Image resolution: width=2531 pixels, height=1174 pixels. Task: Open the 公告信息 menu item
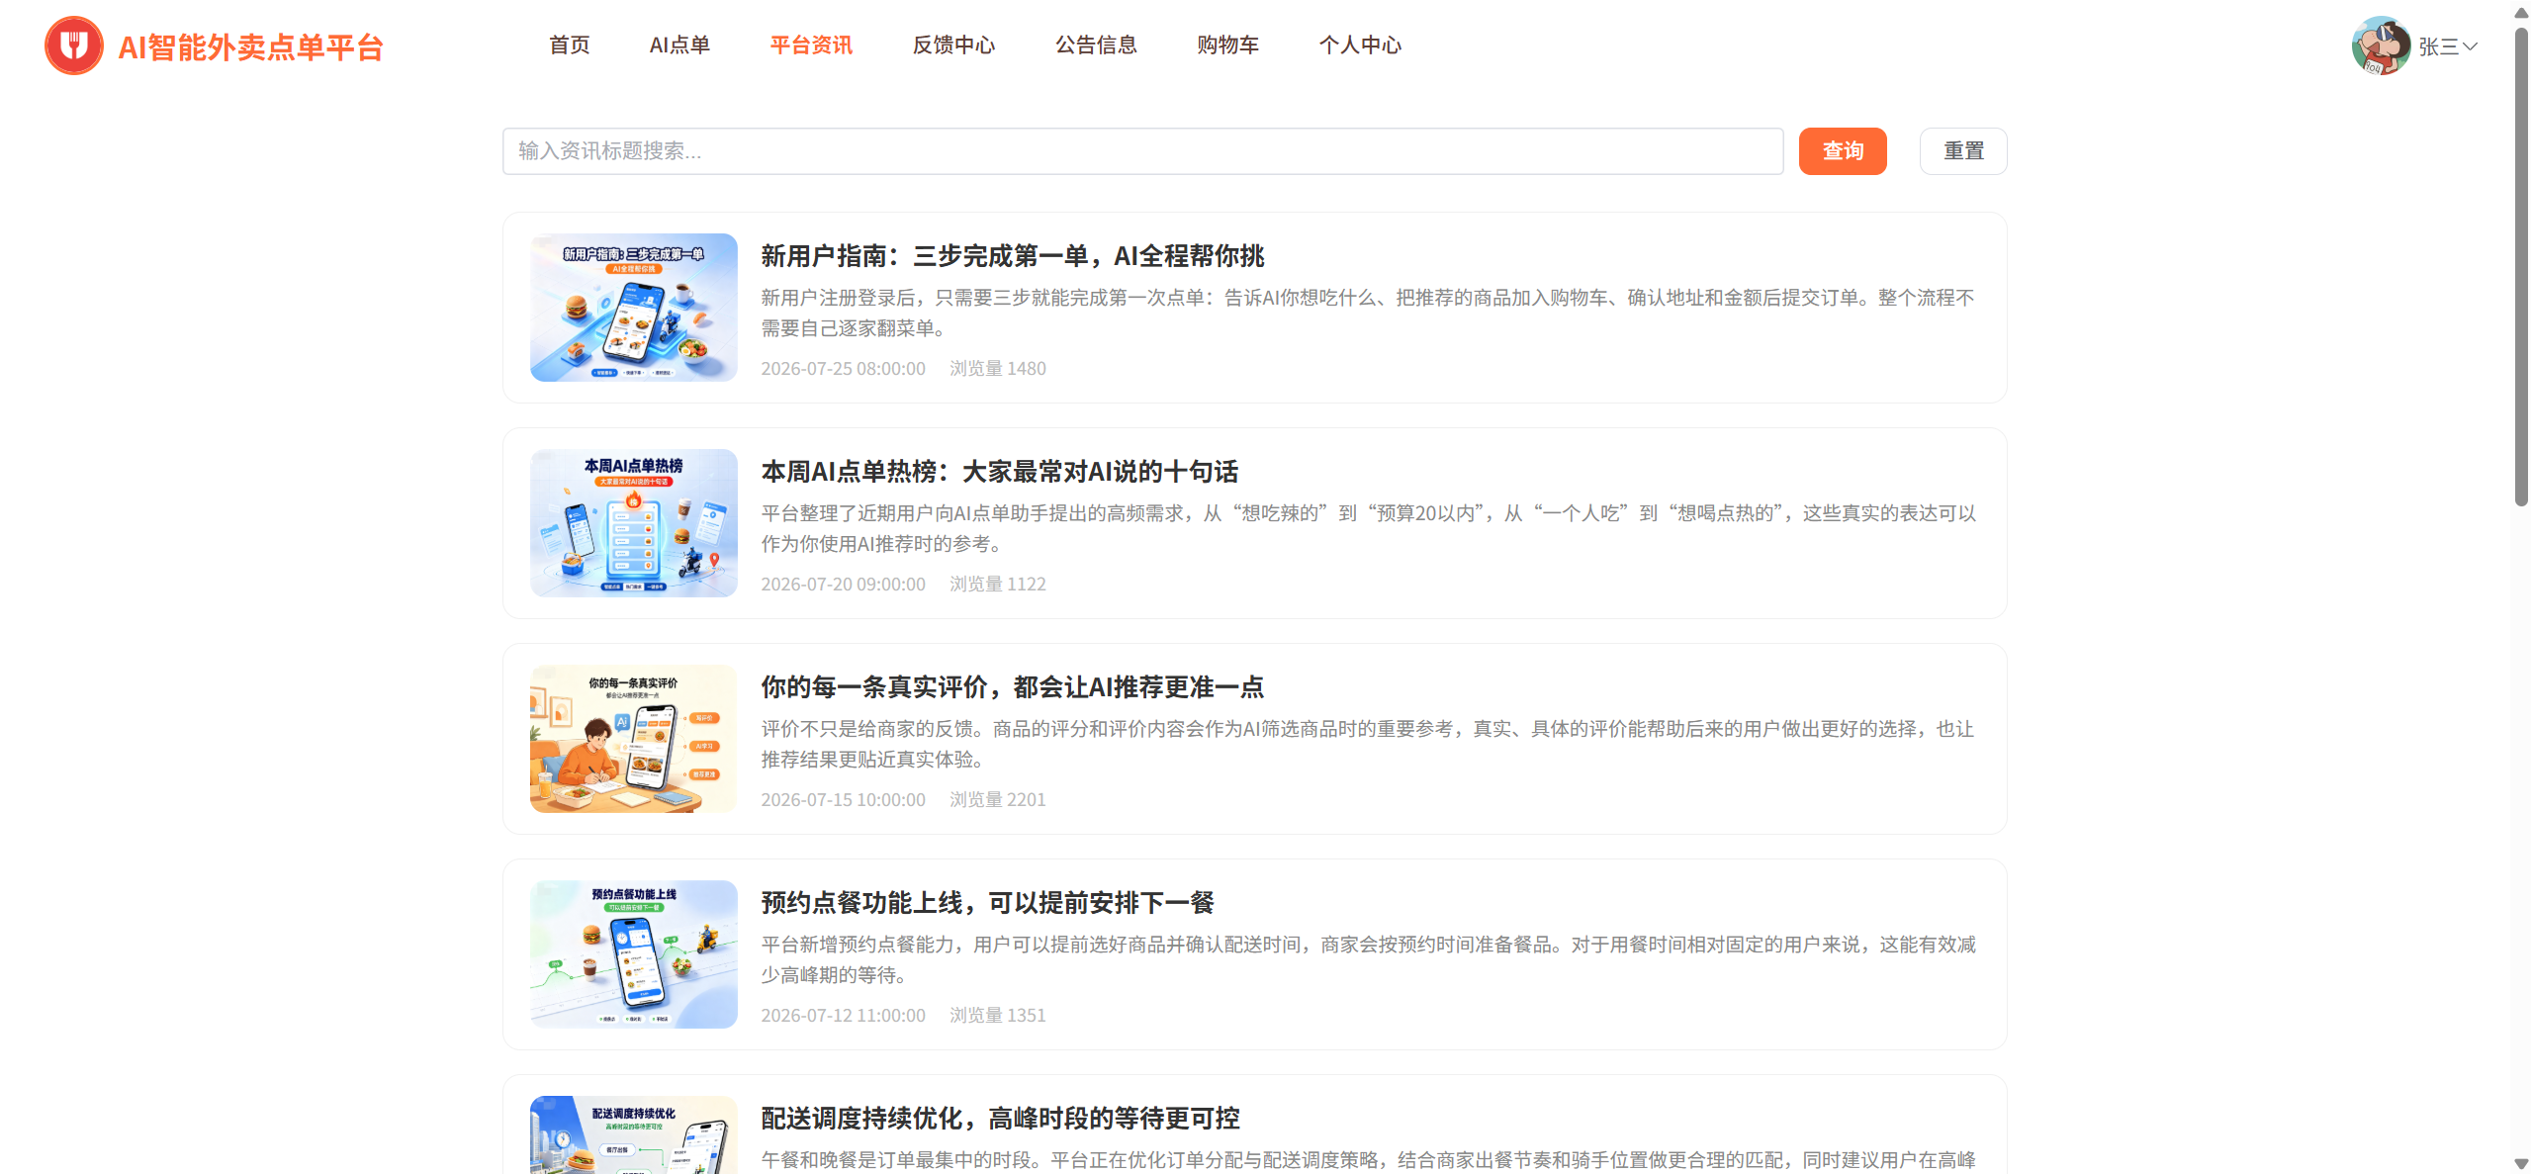[1096, 45]
